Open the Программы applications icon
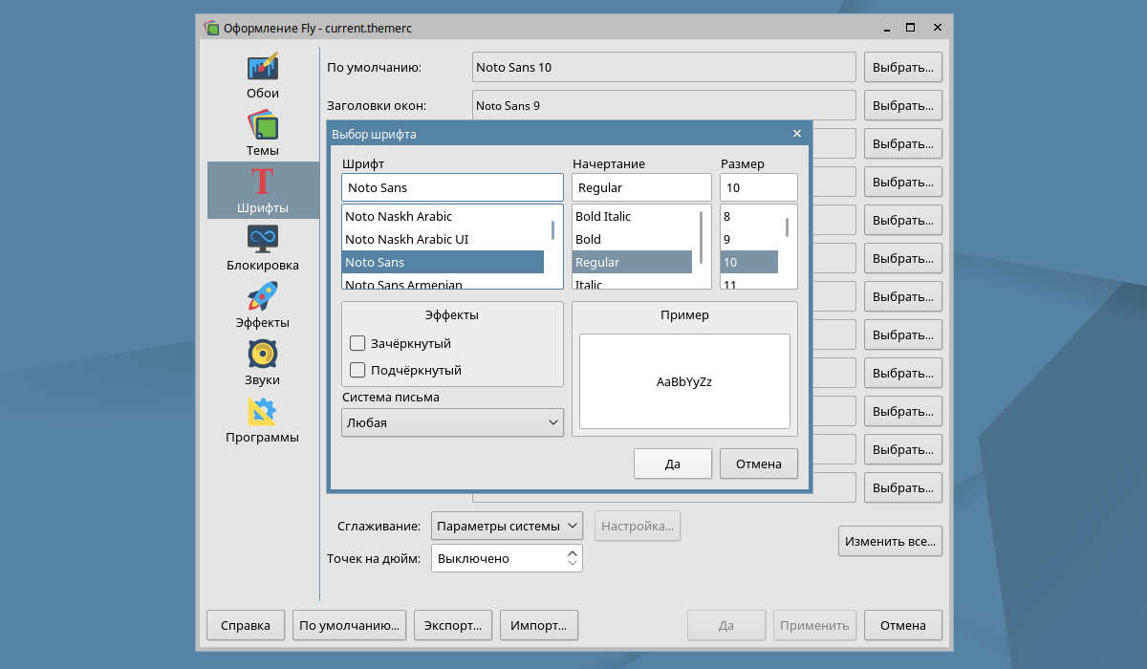This screenshot has width=1147, height=669. pos(263,412)
